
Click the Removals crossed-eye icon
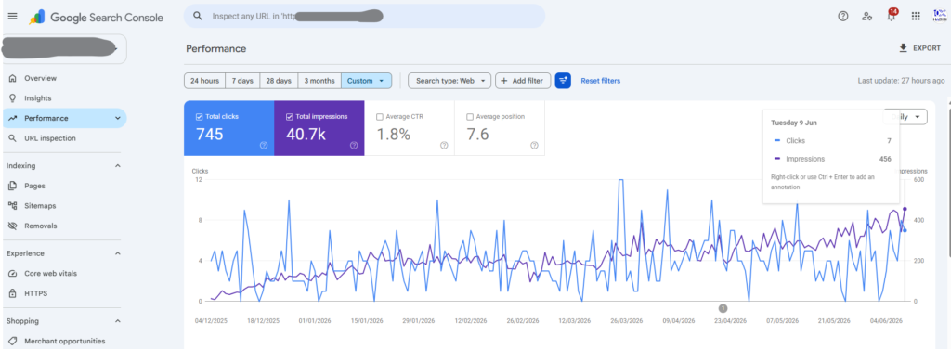[12, 226]
